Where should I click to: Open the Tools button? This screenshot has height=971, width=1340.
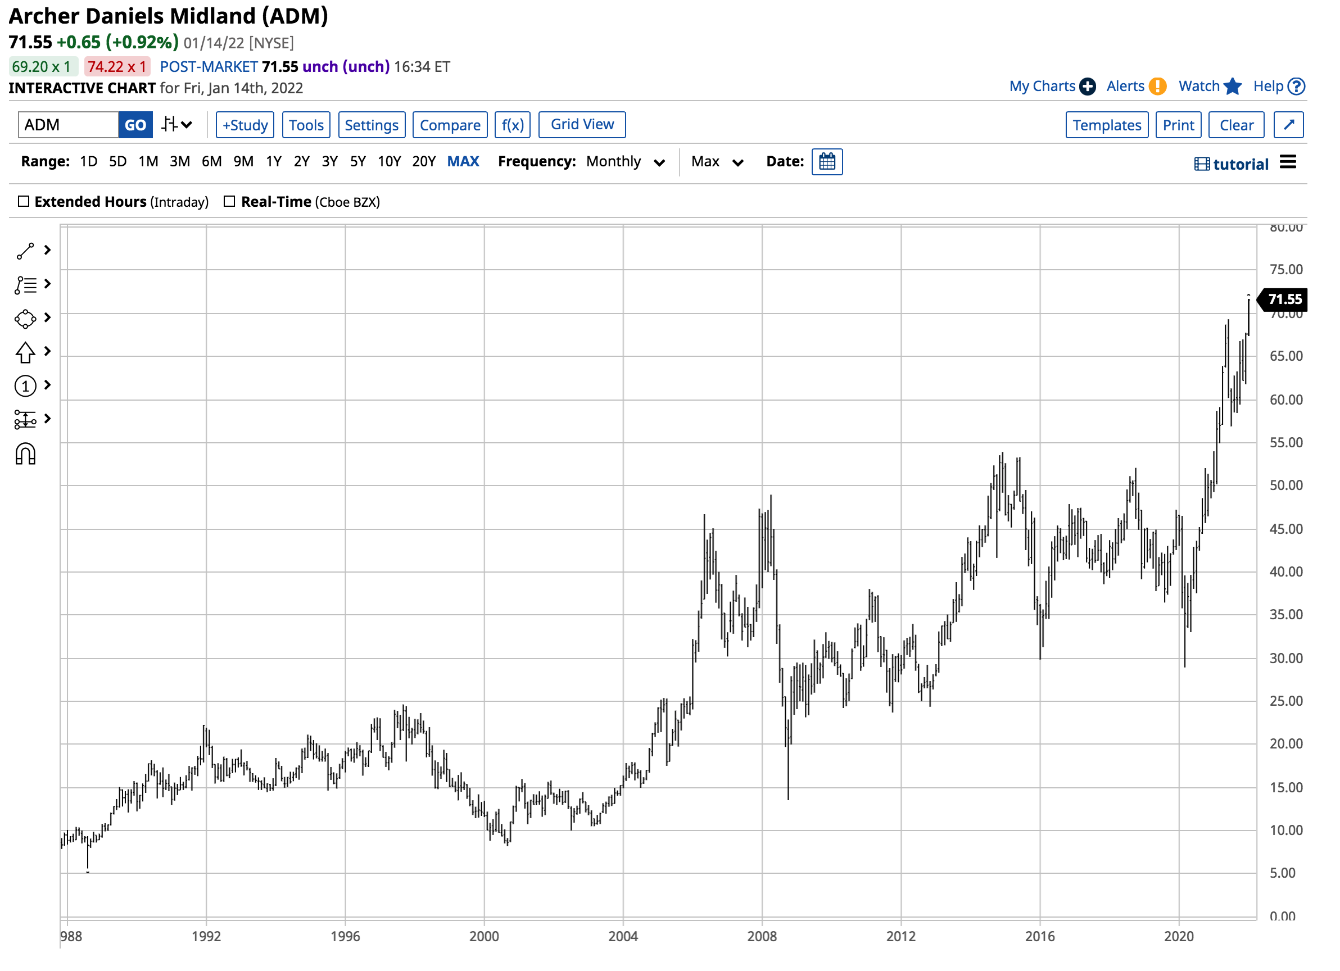pos(307,125)
